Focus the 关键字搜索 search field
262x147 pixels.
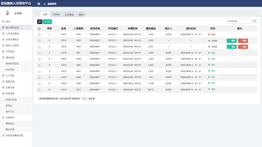click(x=239, y=21)
